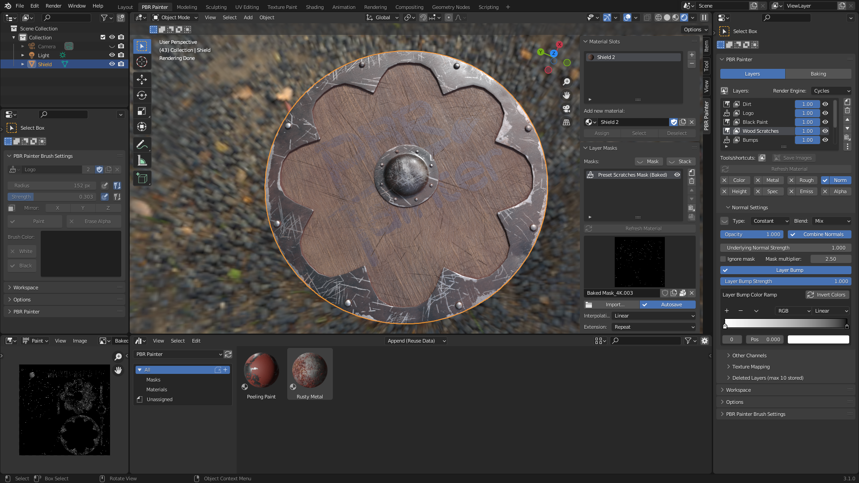Select the Add Cube tool
Viewport: 859px width, 483px height.
pos(142,178)
